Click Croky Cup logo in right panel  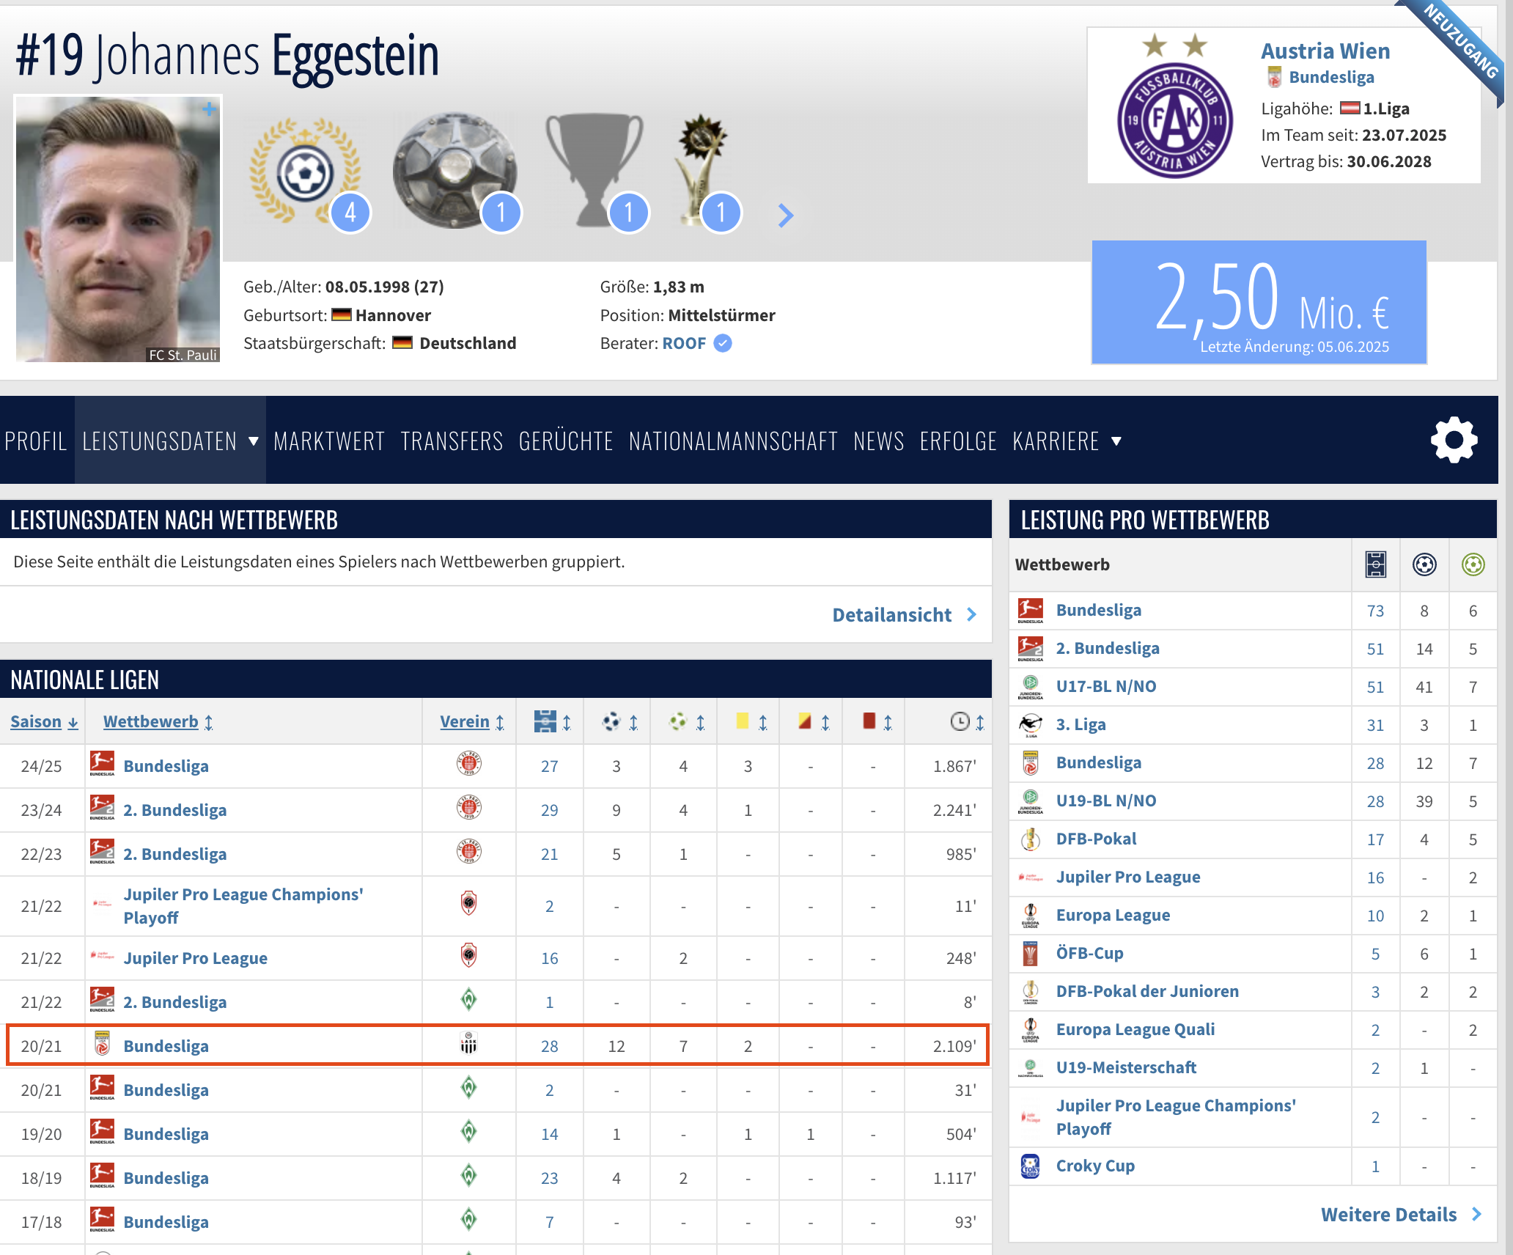pos(1030,1166)
